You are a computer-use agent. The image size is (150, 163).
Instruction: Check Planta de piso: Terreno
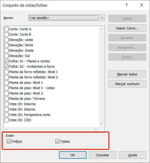click(6, 99)
